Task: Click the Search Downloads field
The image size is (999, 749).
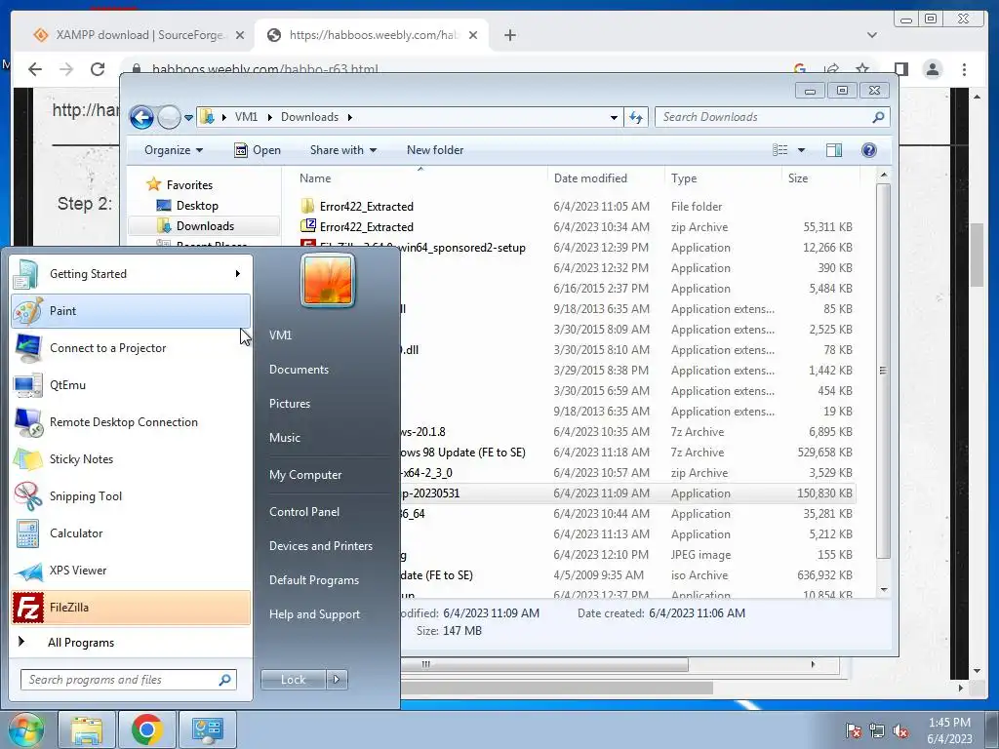Action: point(773,117)
